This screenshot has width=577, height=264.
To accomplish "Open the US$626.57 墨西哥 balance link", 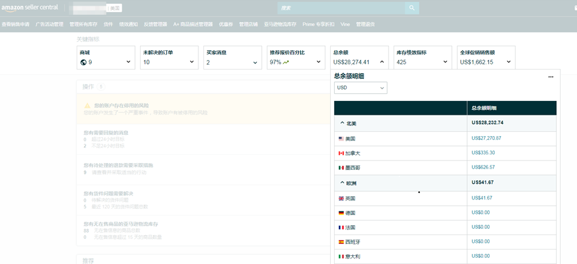I will 483,167.
